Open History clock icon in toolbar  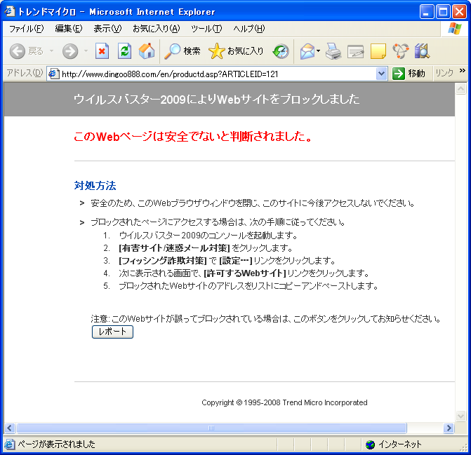281,51
